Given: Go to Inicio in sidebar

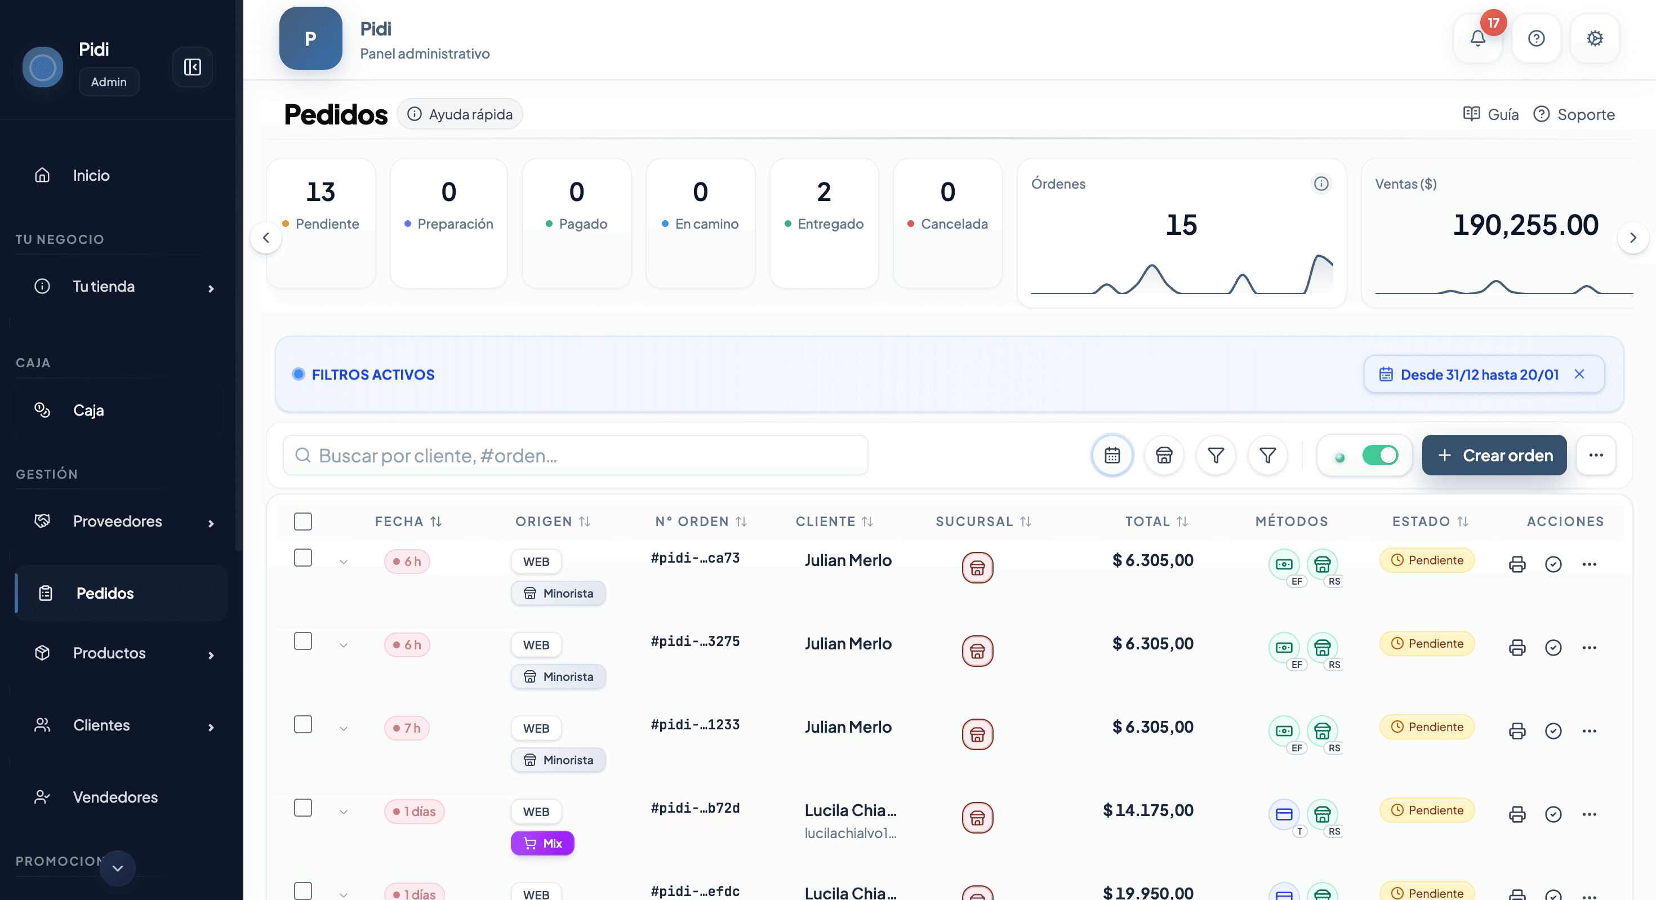Looking at the screenshot, I should (x=91, y=176).
